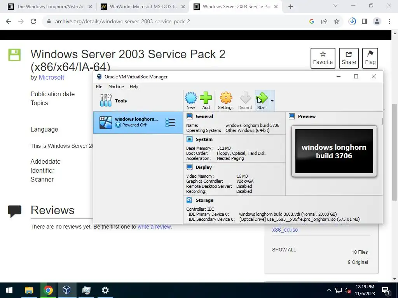398x298 pixels.
Task: Close the WinWorld MS-DOS tab
Action: click(183, 7)
